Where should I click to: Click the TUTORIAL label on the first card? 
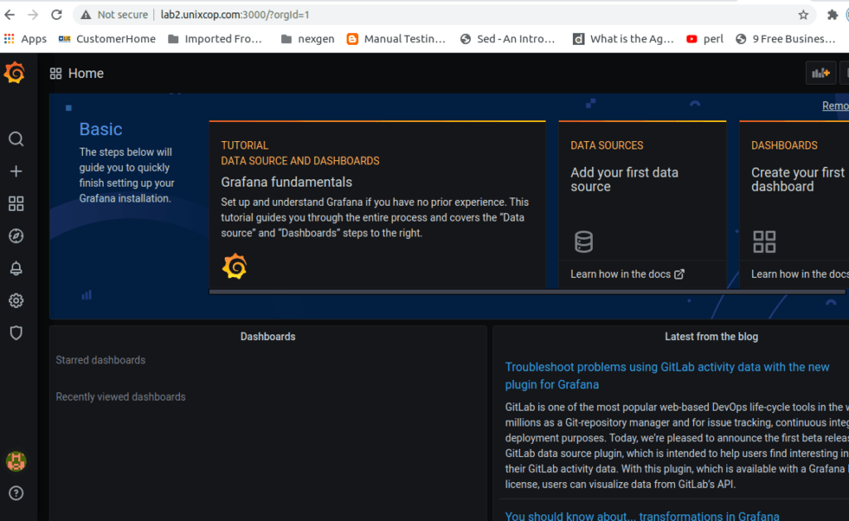(x=245, y=146)
